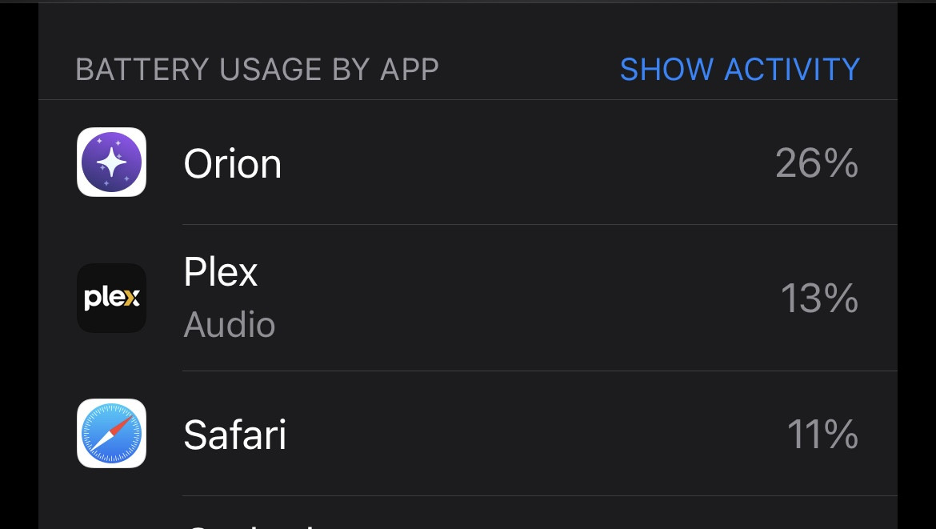Select the Plex app name
This screenshot has height=529, width=936.
pos(221,272)
